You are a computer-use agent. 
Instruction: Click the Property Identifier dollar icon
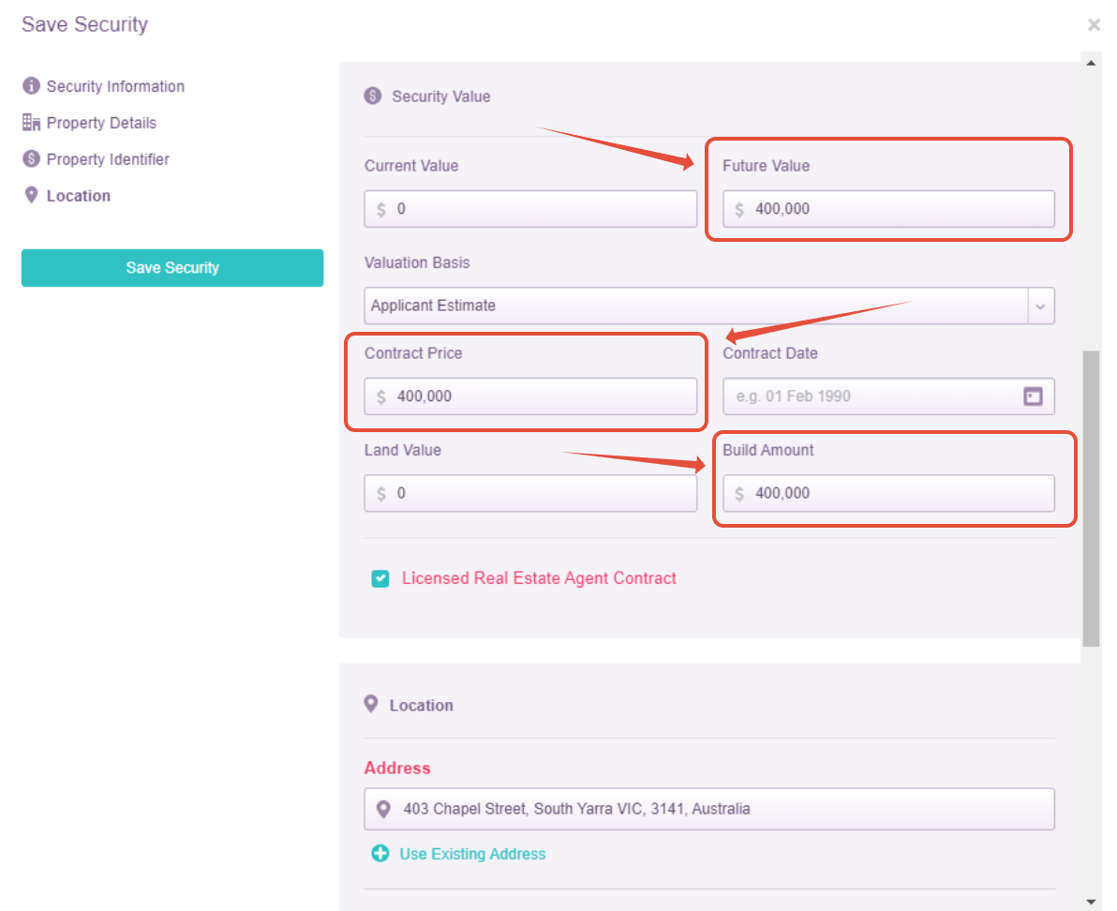tap(31, 159)
